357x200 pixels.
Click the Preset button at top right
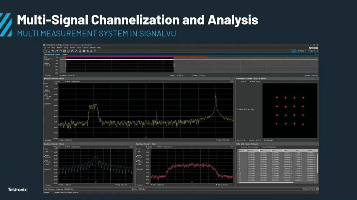click(294, 51)
